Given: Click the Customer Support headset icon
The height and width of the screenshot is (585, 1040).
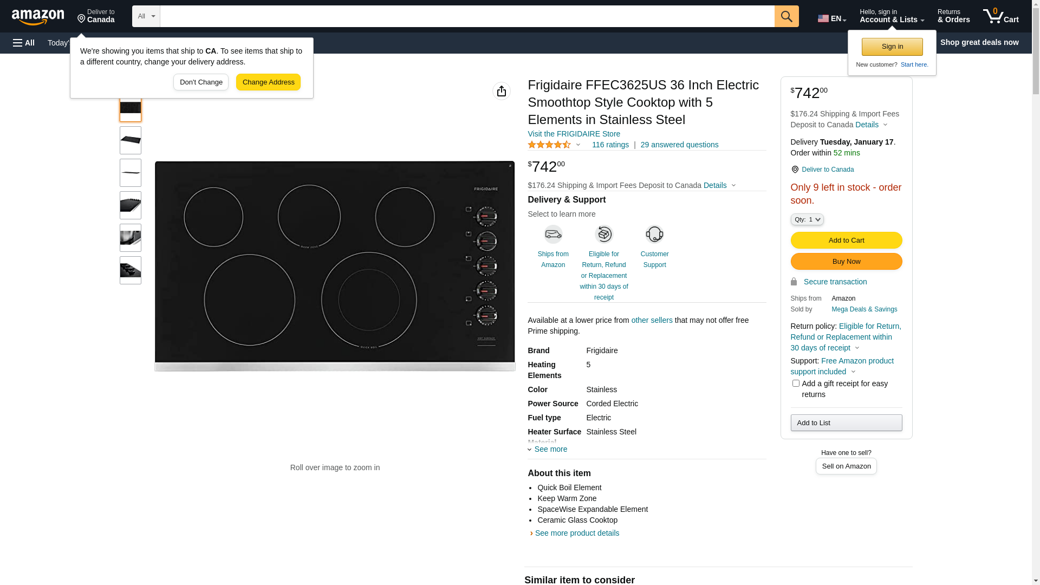Looking at the screenshot, I should coord(654,235).
